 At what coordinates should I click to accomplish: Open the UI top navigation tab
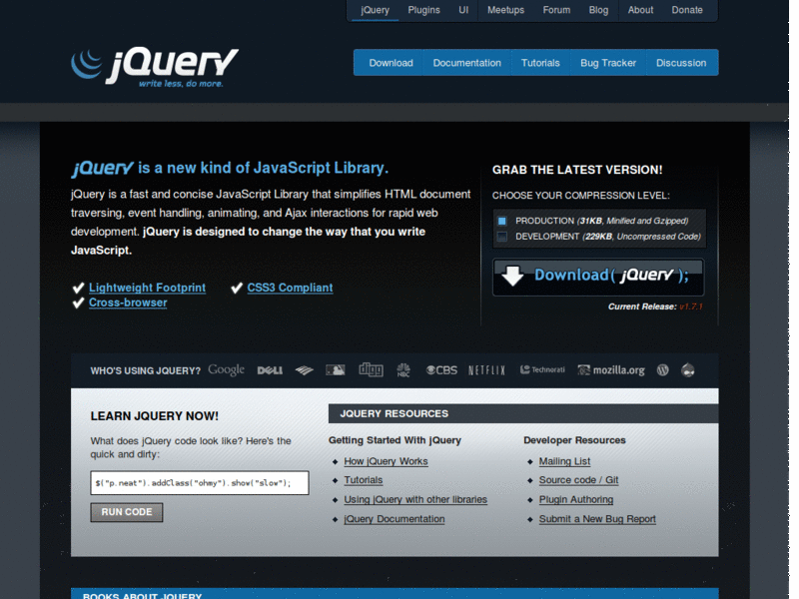pyautogui.click(x=463, y=10)
